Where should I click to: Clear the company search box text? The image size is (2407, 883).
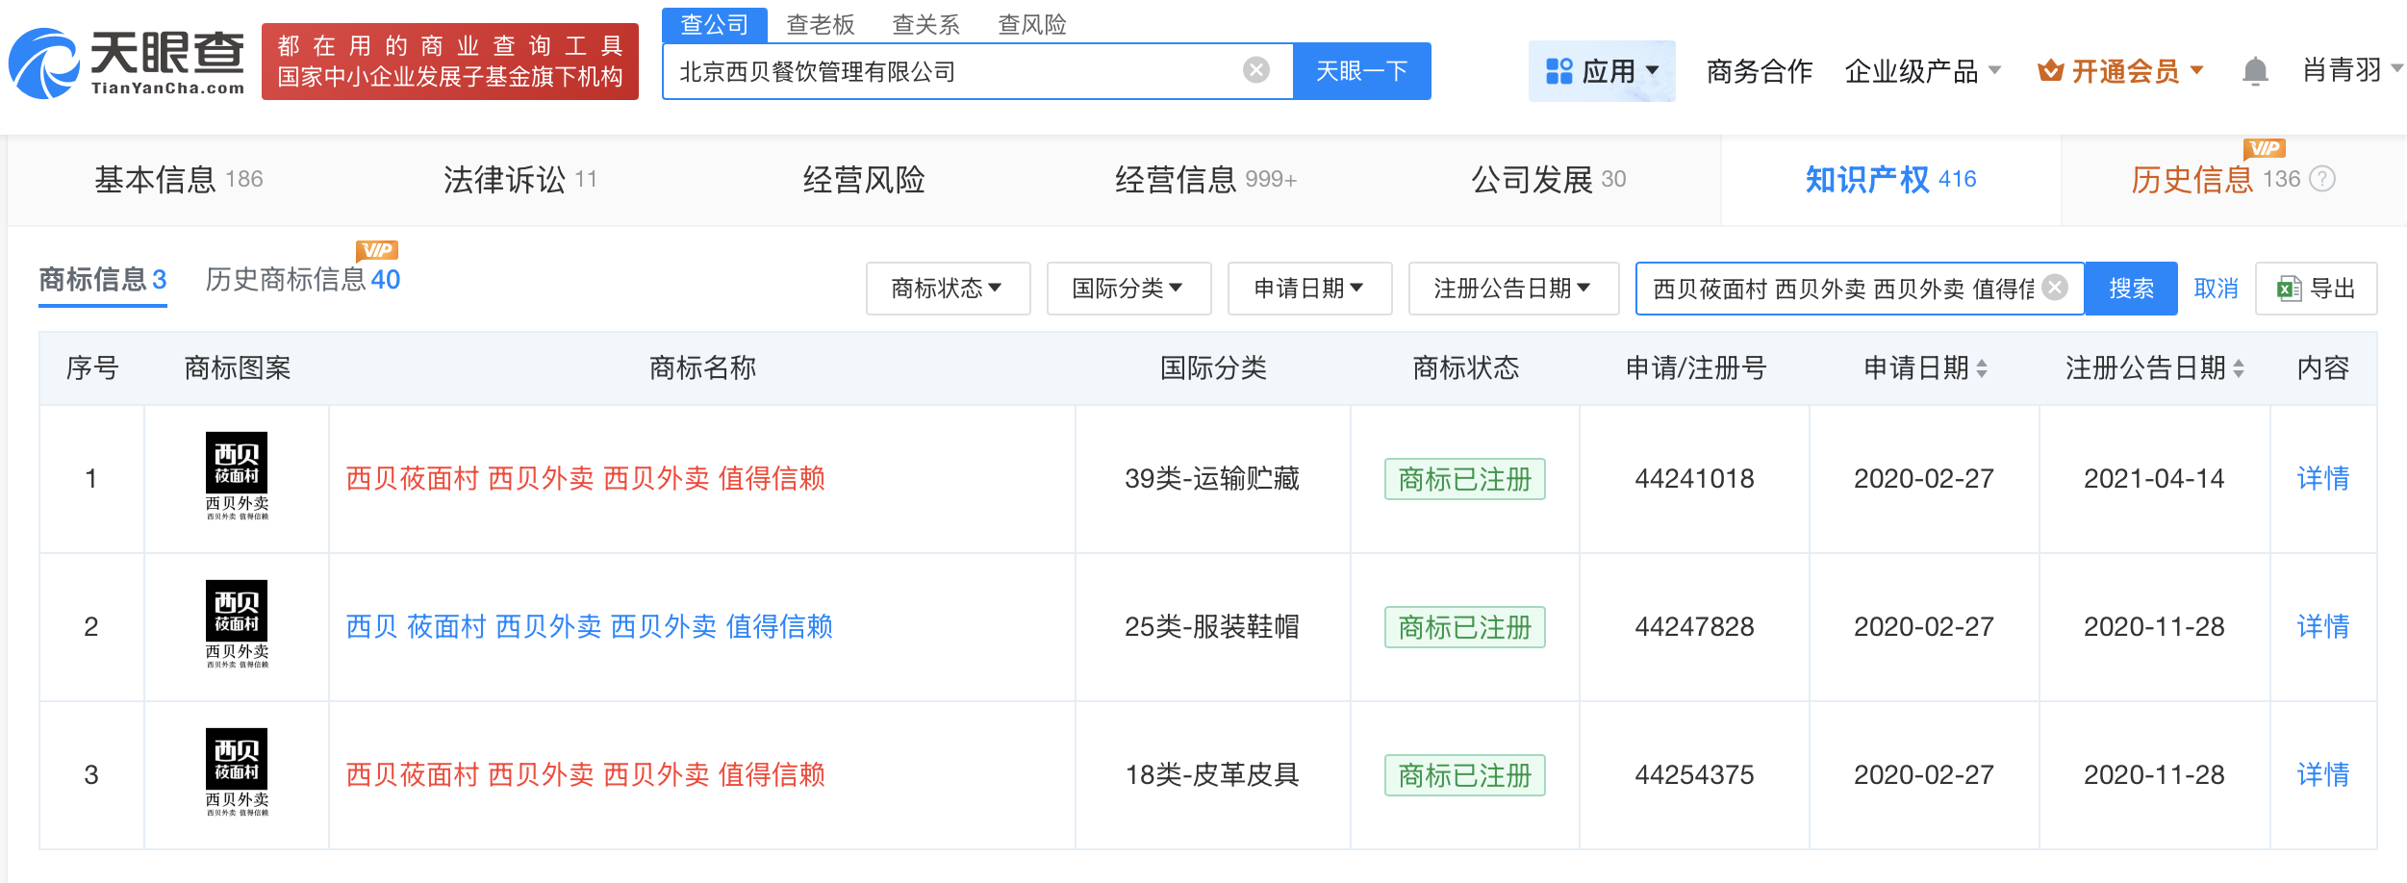(x=1255, y=70)
